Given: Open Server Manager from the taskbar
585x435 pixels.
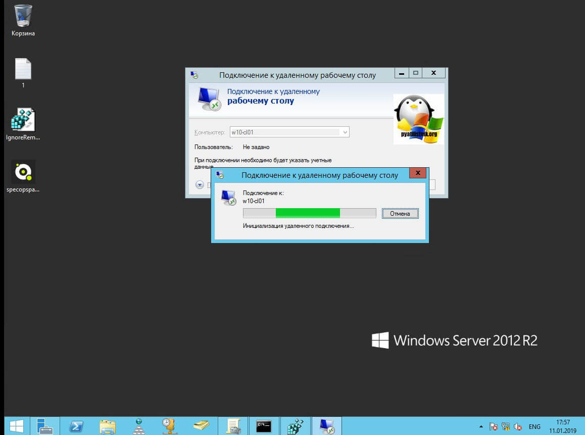Looking at the screenshot, I should tap(45, 426).
